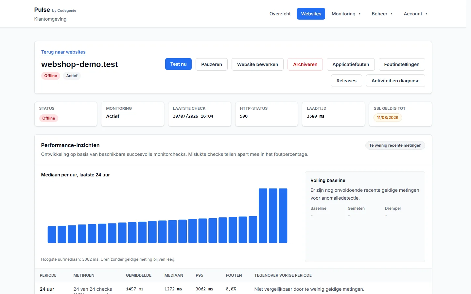This screenshot has height=294, width=471.
Task: Select the error rate 0,0%
Action: click(x=231, y=289)
